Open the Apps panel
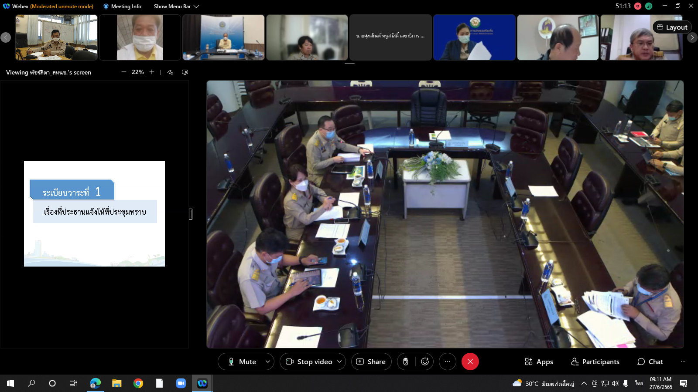 coord(539,362)
